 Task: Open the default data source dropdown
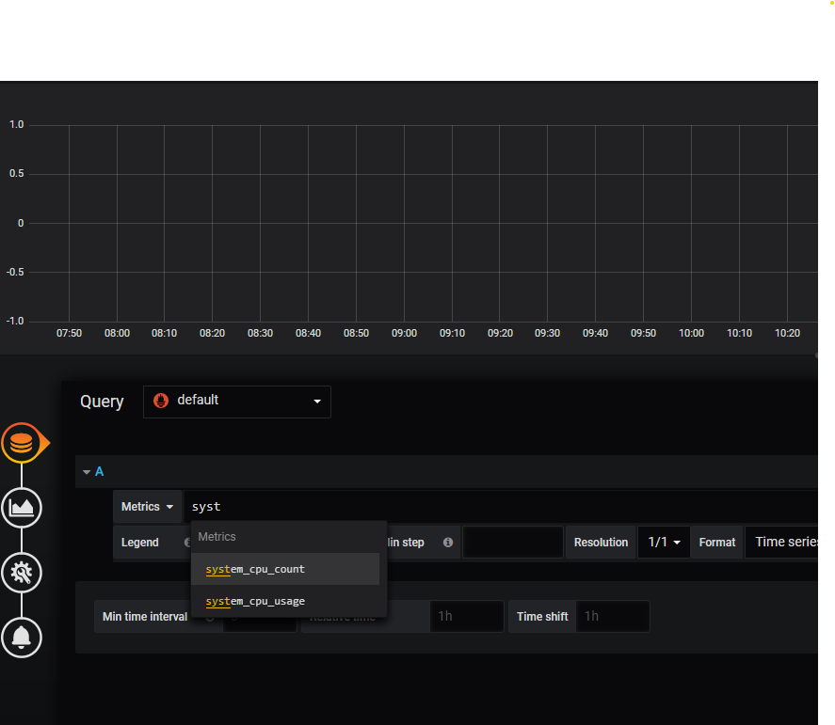(x=237, y=402)
